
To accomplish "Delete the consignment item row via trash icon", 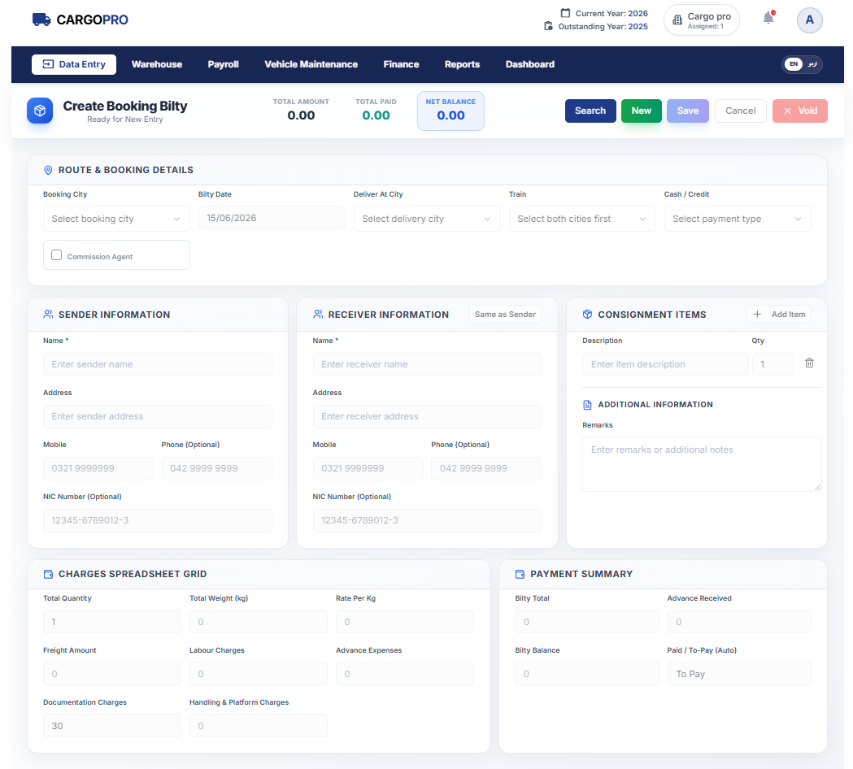I will click(x=809, y=363).
